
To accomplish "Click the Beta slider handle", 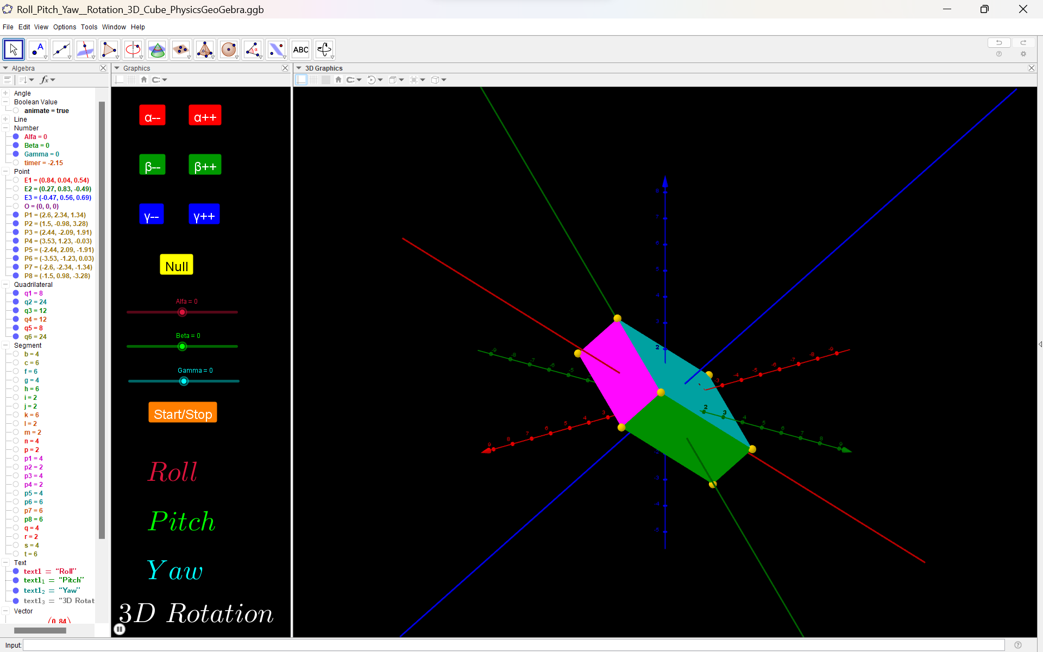I will coord(183,347).
